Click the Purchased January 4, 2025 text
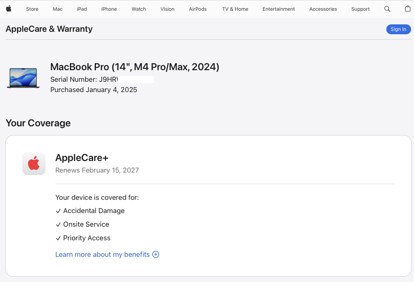Screen dimensions: 414x282 [x=94, y=90]
